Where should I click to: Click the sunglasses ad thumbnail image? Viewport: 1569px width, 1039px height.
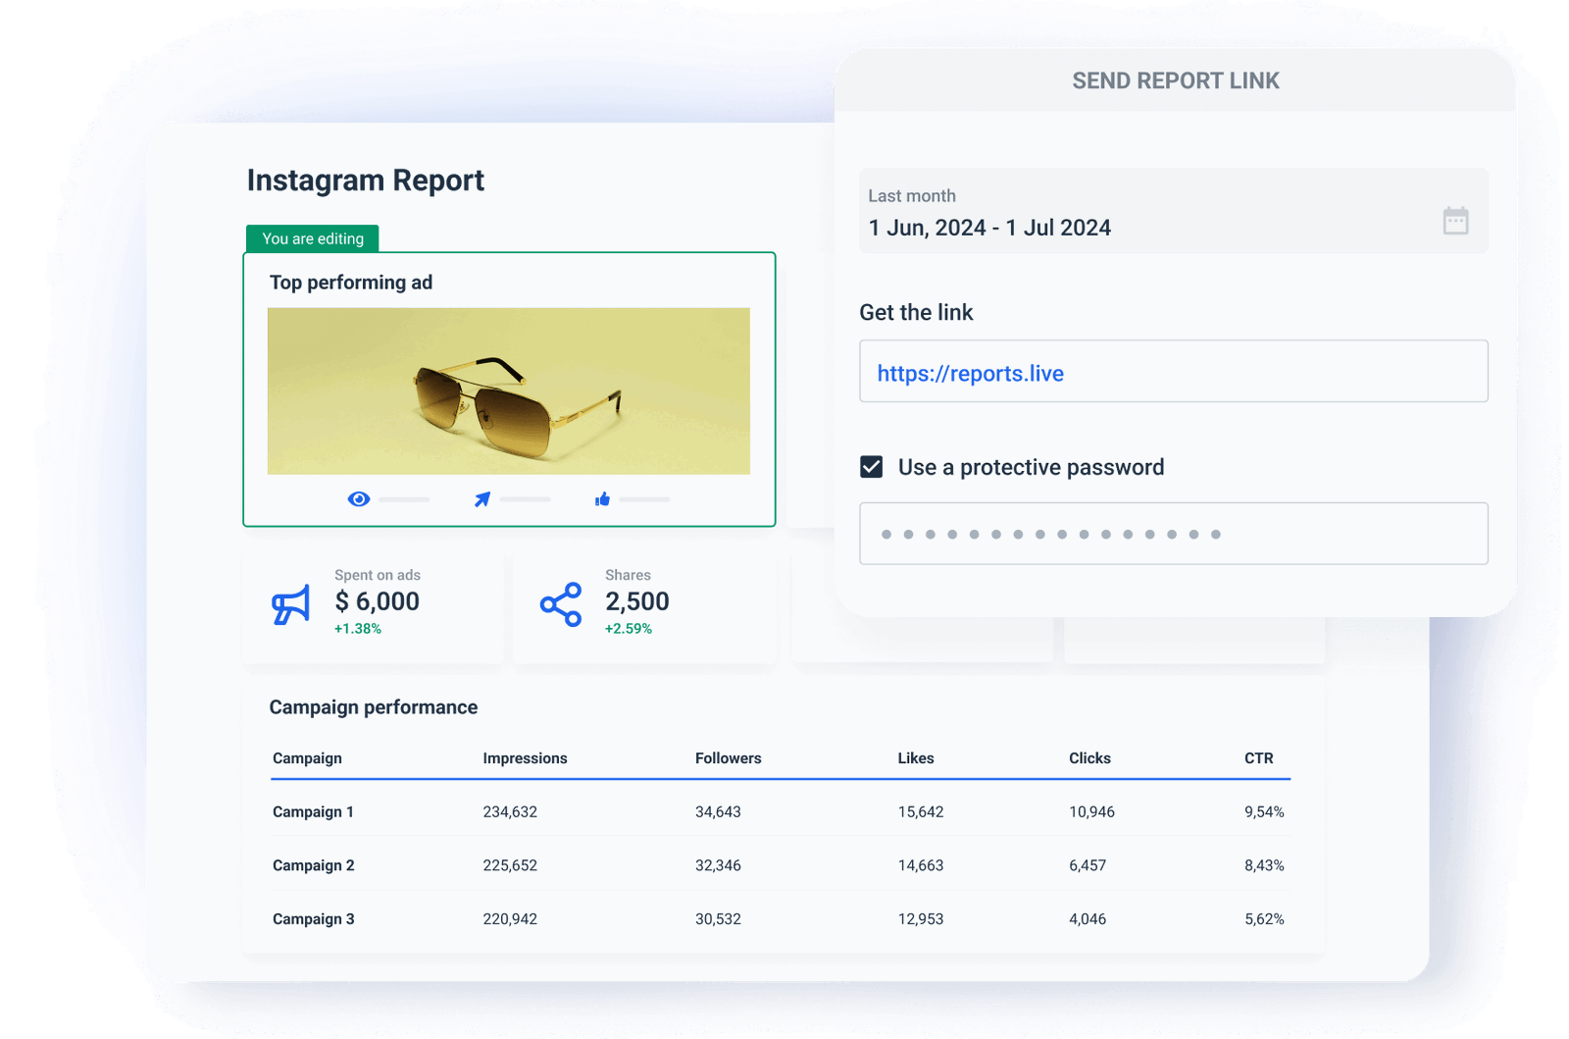[x=508, y=389]
